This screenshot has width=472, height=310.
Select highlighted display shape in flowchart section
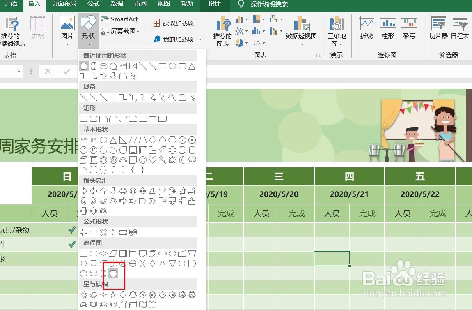pyautogui.click(x=113, y=273)
